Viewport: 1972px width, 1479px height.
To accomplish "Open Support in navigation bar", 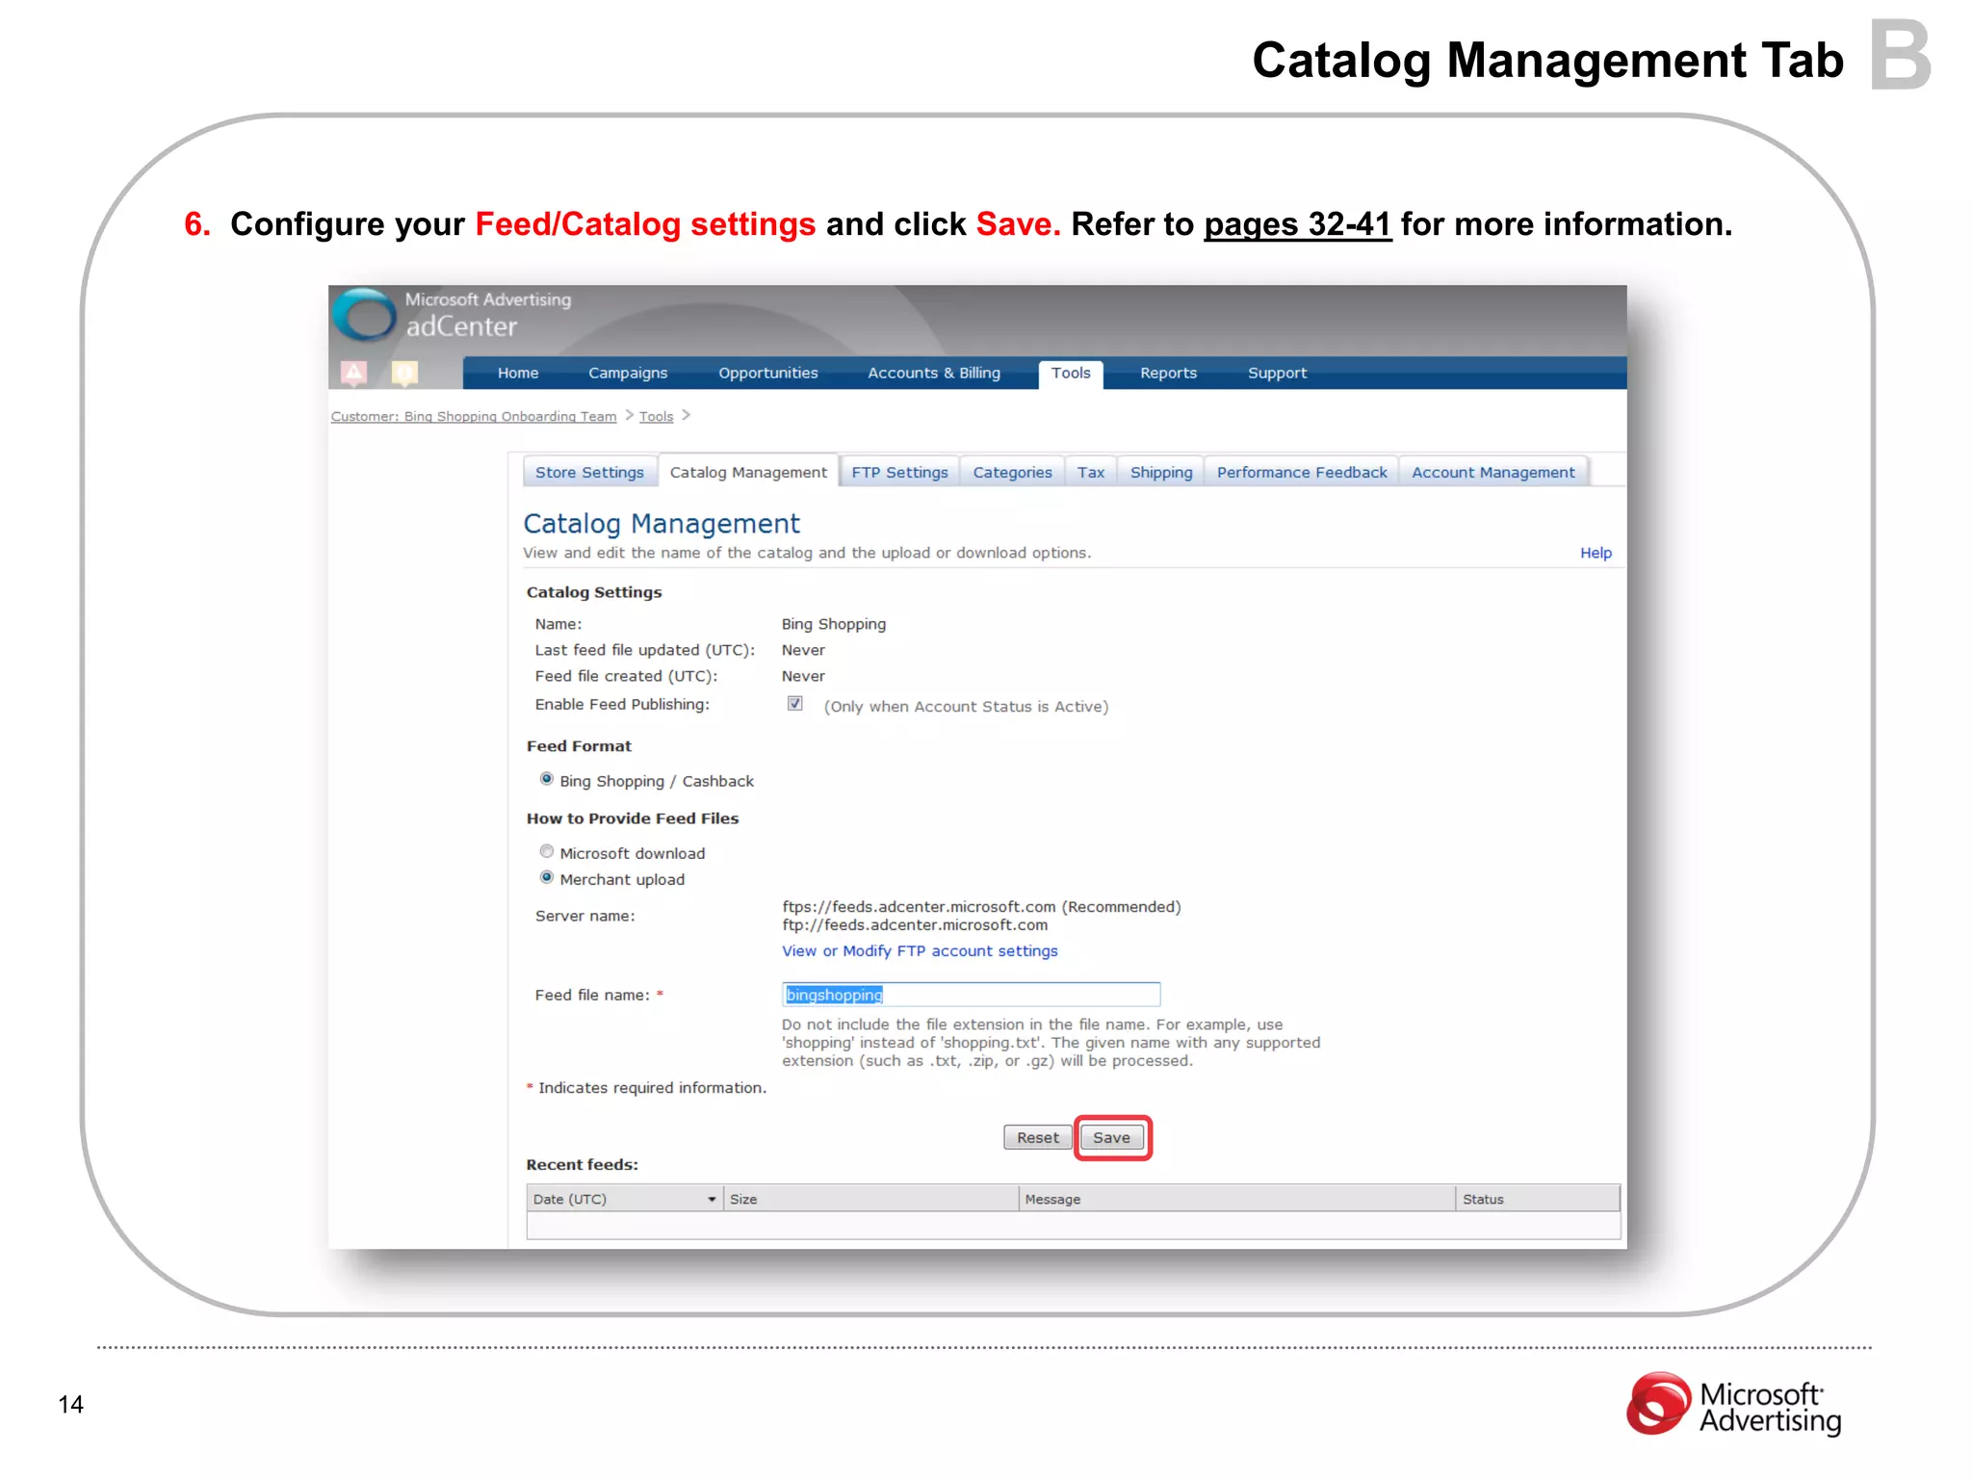I will click(1278, 373).
